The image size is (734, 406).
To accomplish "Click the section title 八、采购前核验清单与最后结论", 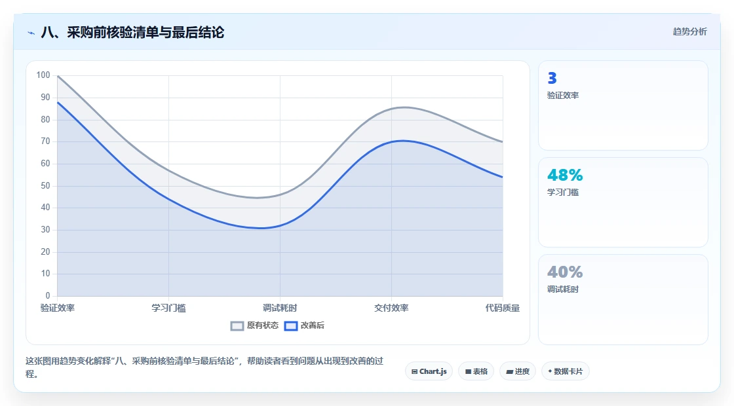I will click(x=132, y=33).
